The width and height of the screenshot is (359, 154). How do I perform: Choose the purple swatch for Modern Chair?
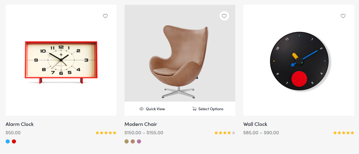pos(139,141)
